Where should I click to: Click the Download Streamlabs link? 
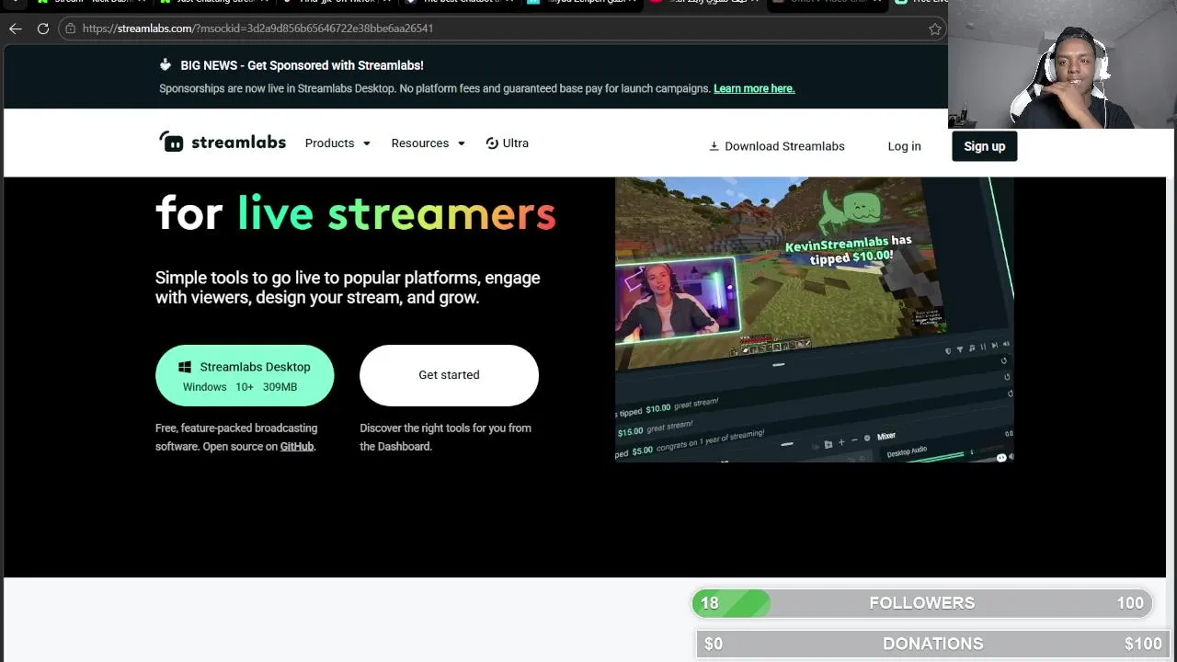(777, 146)
